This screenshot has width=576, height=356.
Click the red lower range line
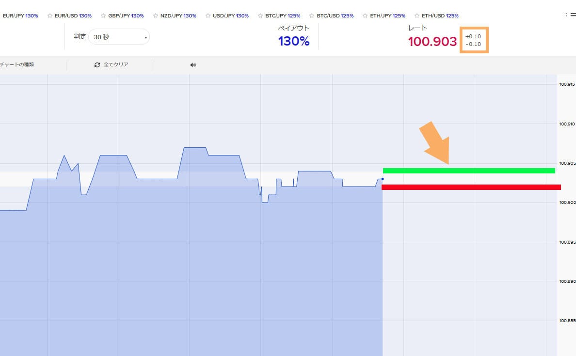471,187
